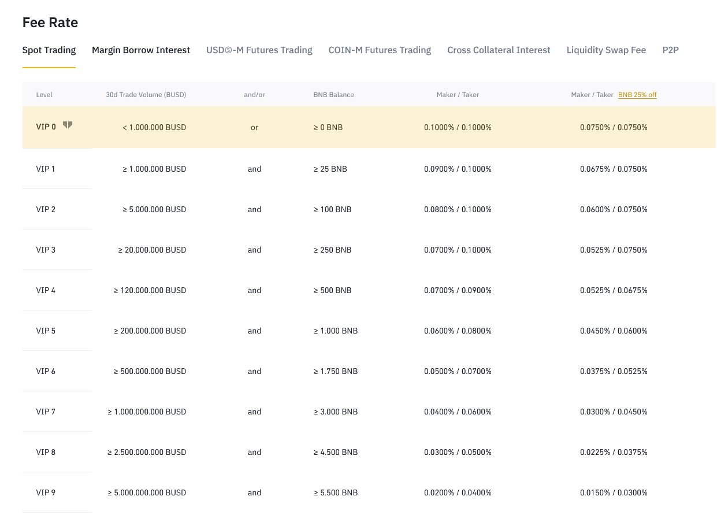Open the Liquidity Swap Fee tab
The image size is (717, 526).
(x=606, y=50)
